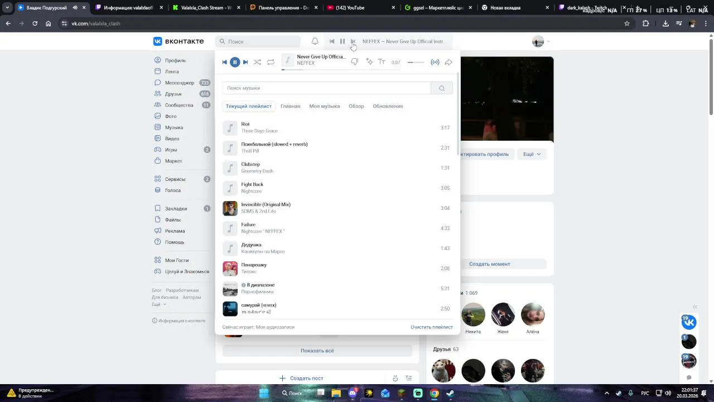Open the Обзор music tab
Image resolution: width=714 pixels, height=402 pixels.
pos(356,106)
